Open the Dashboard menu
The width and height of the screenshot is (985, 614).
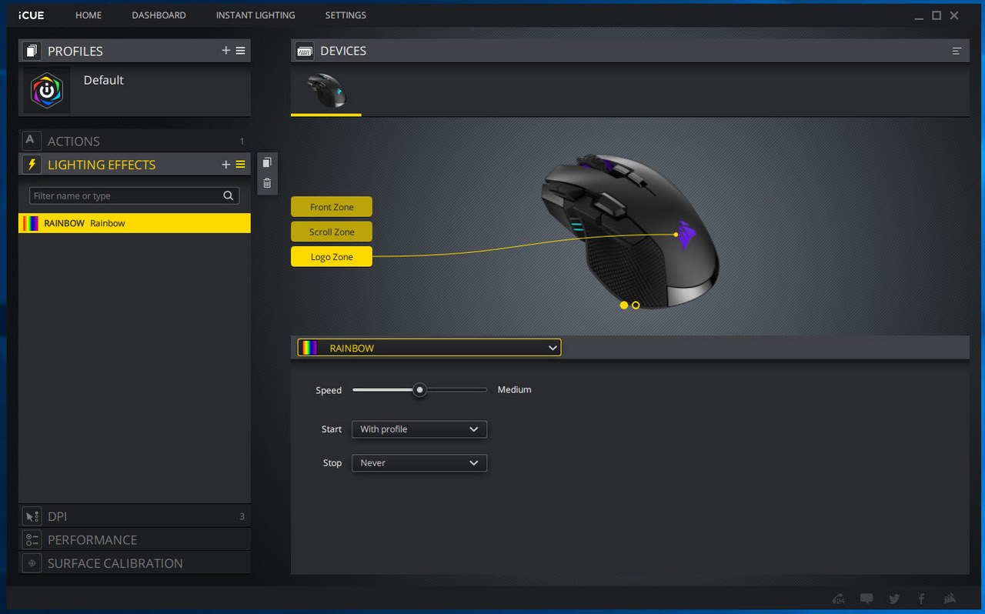159,15
